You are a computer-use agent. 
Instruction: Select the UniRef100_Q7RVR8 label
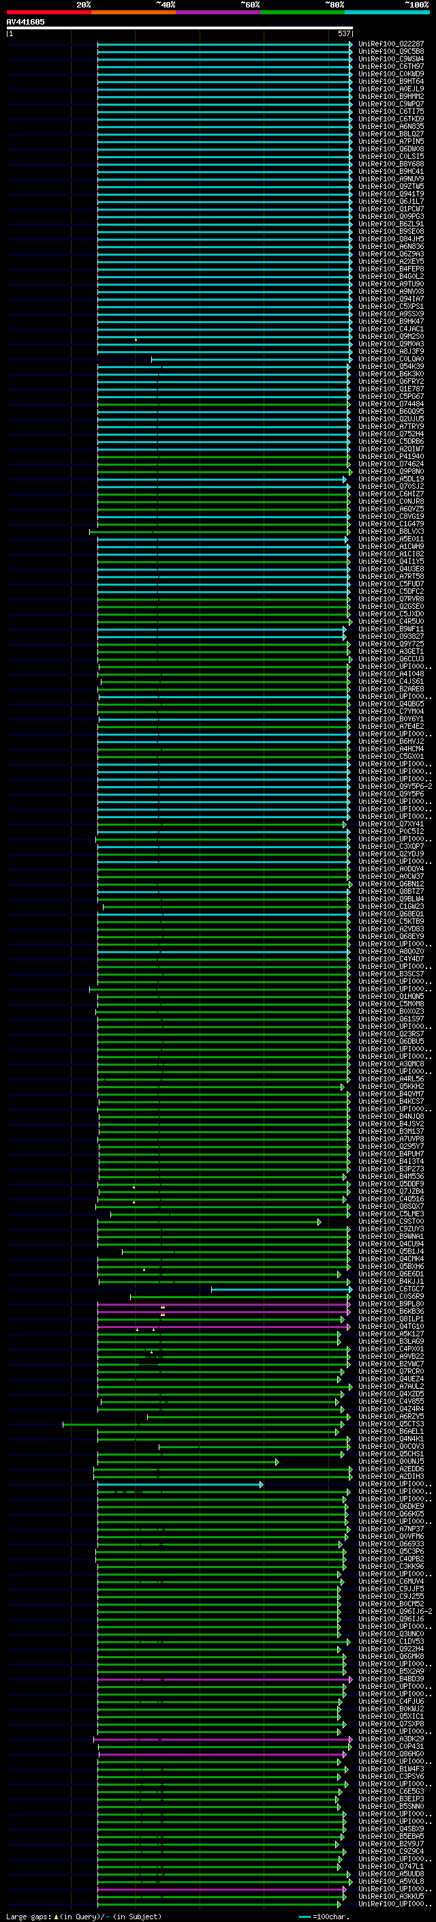point(391,599)
